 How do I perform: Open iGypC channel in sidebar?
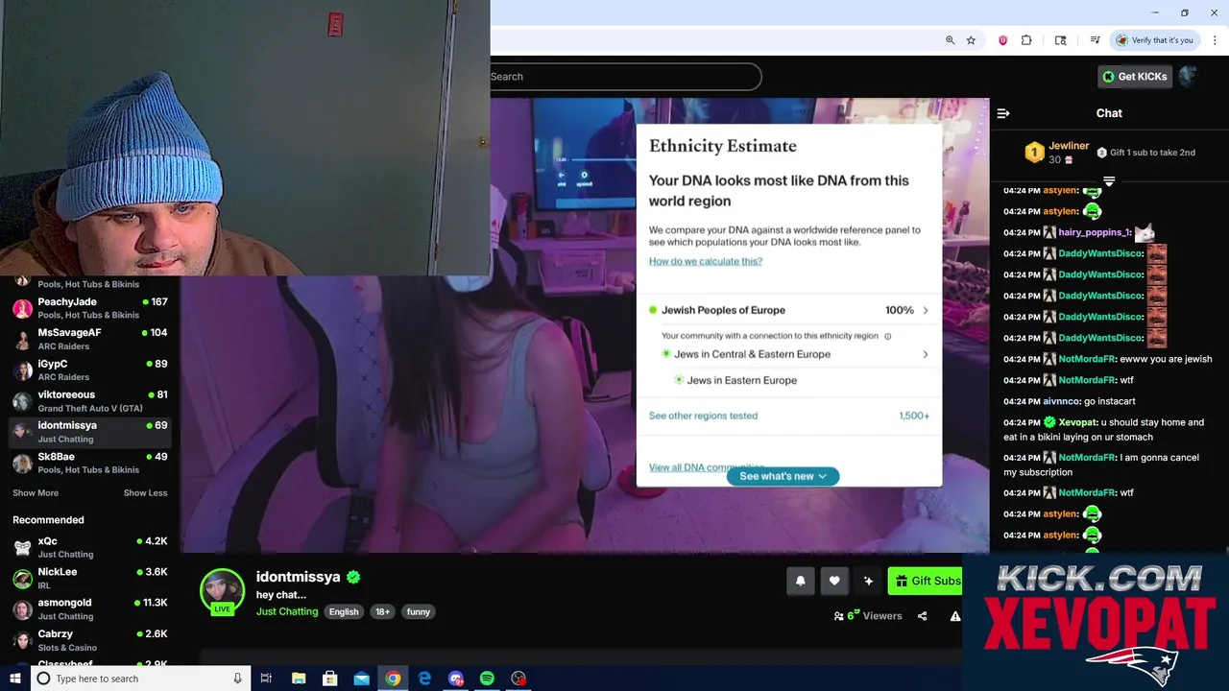(x=89, y=369)
